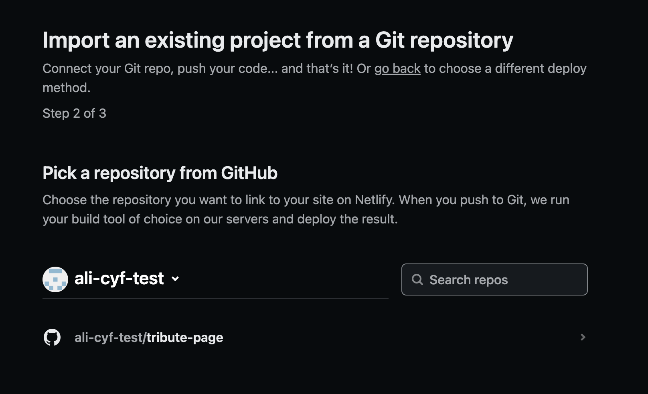Viewport: 648px width, 394px height.
Task: Click the circular profile picture next to ali-cyf-test
Action: point(55,279)
